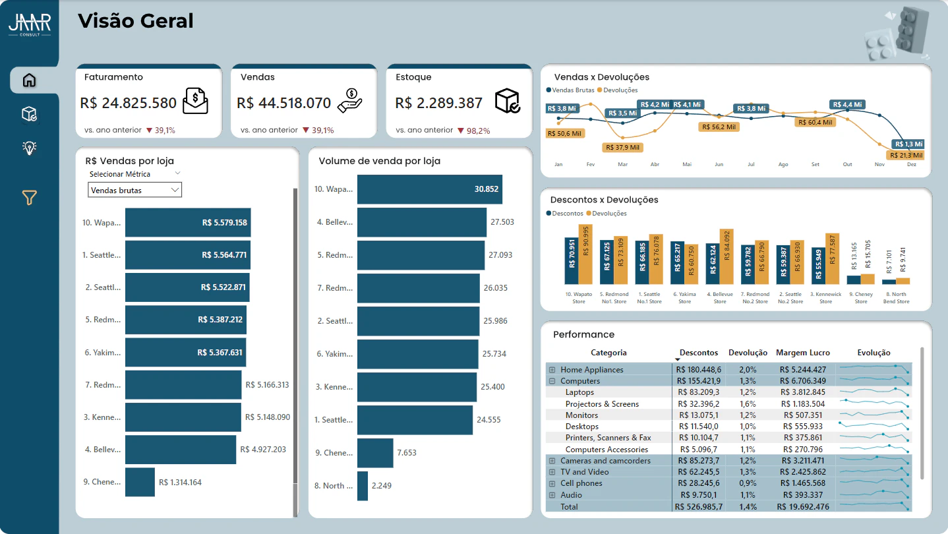This screenshot has width=948, height=534.
Task: Click the R$ 6.706.349 Computers margin cell
Action: [x=802, y=381]
